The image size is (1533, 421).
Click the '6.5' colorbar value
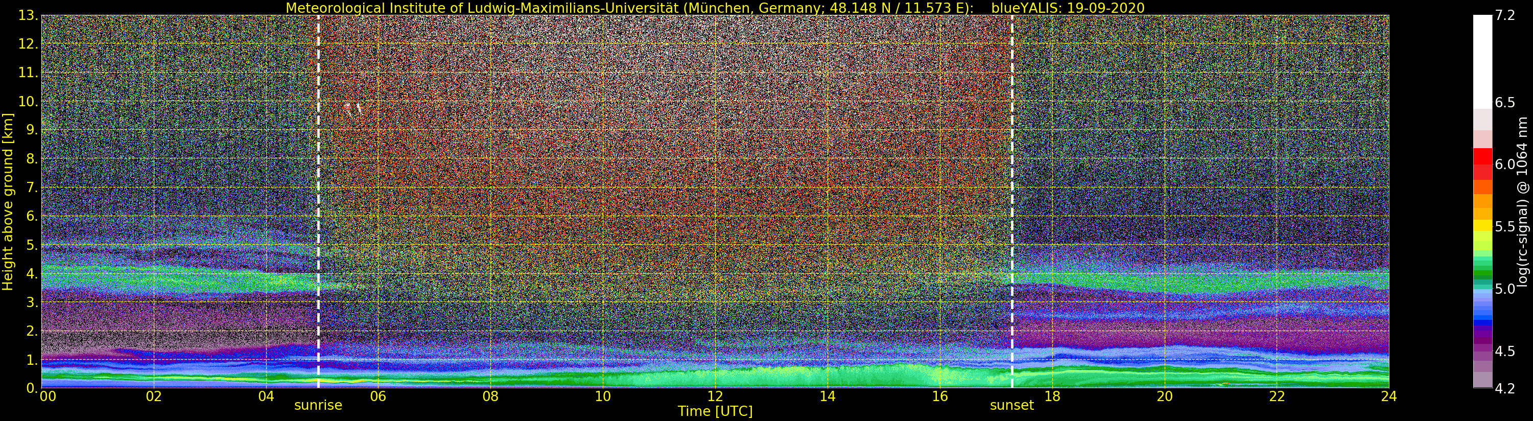pos(1505,102)
